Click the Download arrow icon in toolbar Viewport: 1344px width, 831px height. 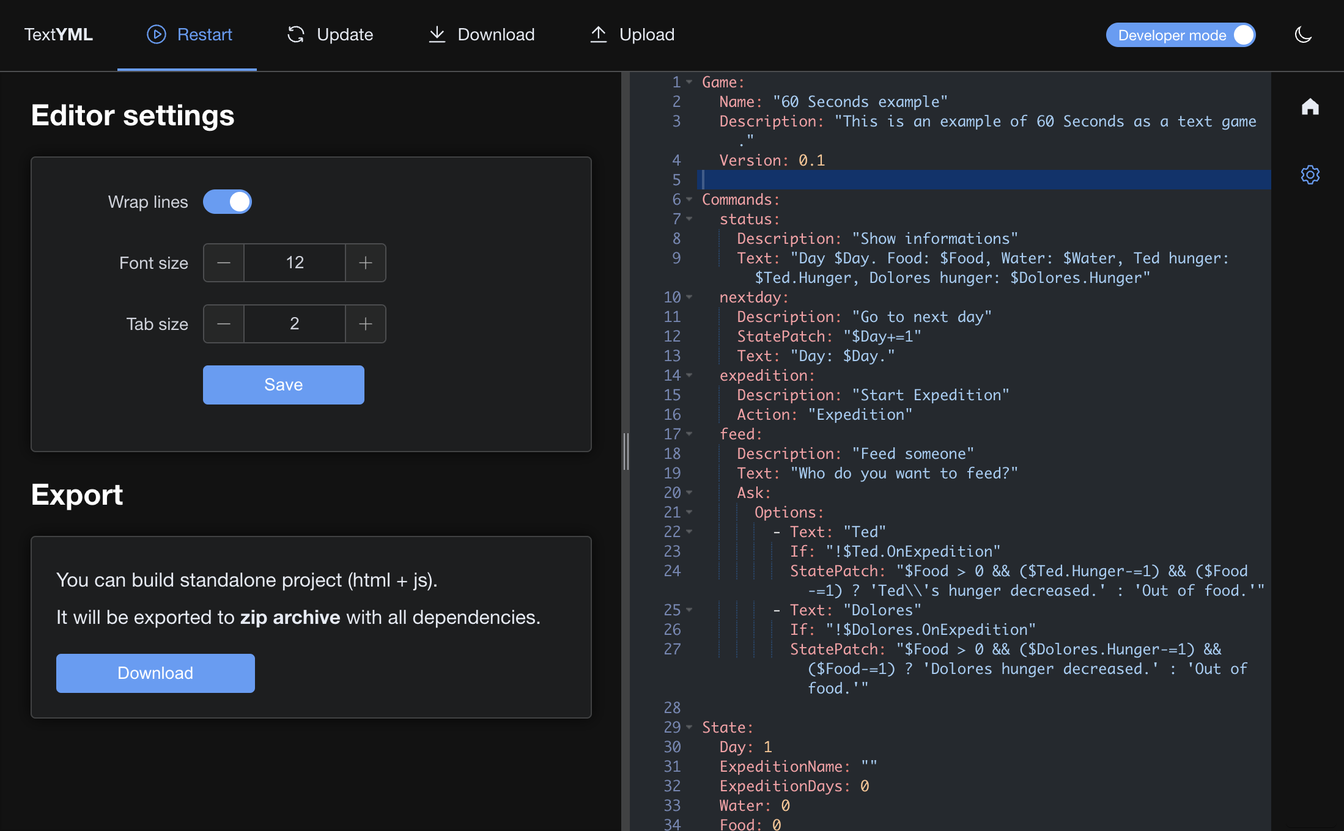[x=437, y=34]
